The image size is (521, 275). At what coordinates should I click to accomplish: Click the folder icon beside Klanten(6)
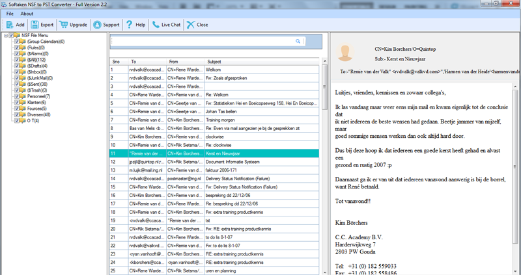click(23, 103)
